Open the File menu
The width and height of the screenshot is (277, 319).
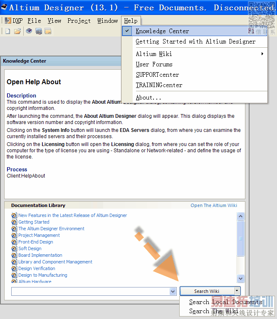pos(34,21)
